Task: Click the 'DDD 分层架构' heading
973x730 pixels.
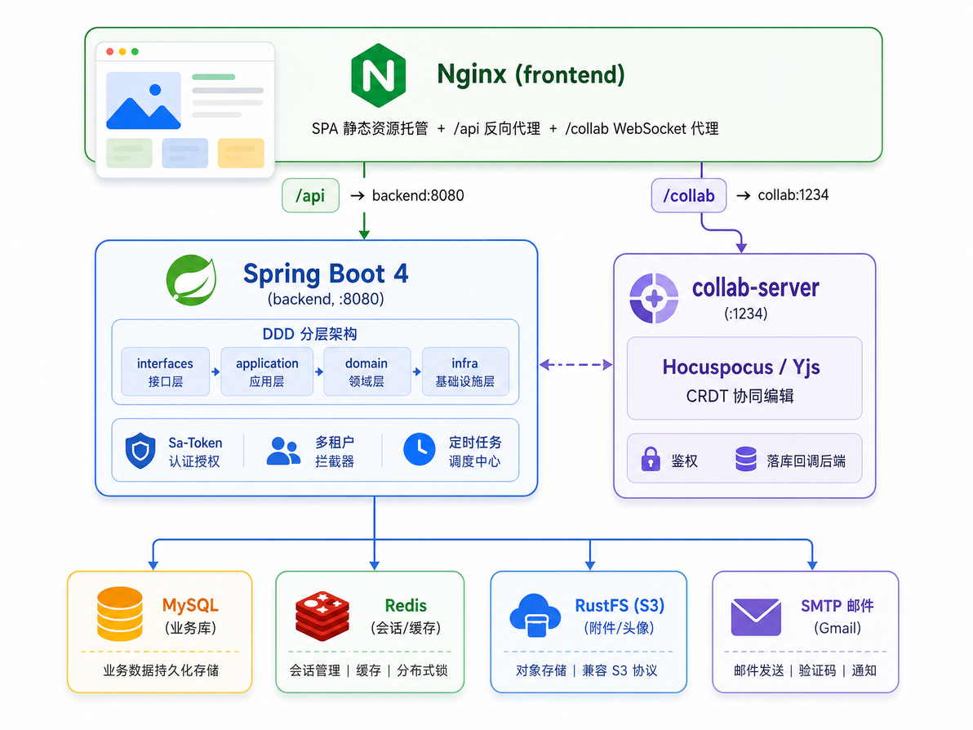Action: click(309, 334)
